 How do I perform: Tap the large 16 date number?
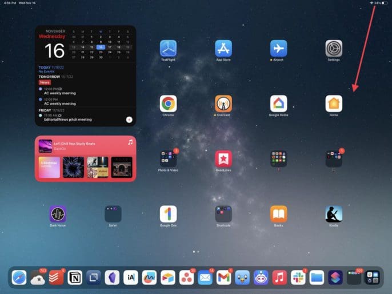click(55, 51)
